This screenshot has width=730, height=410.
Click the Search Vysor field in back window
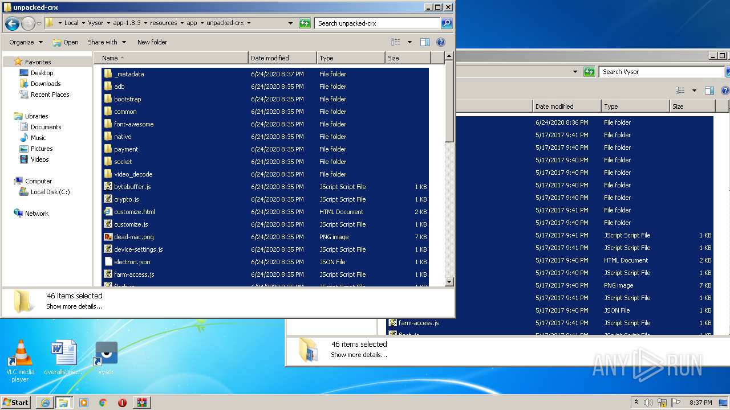(x=662, y=72)
